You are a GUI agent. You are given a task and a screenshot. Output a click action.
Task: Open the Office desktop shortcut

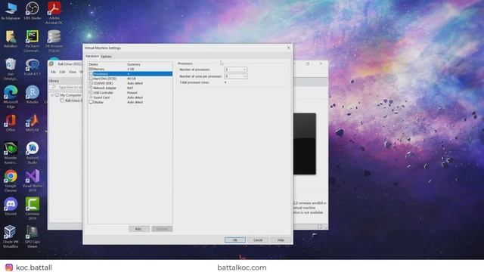[11, 122]
